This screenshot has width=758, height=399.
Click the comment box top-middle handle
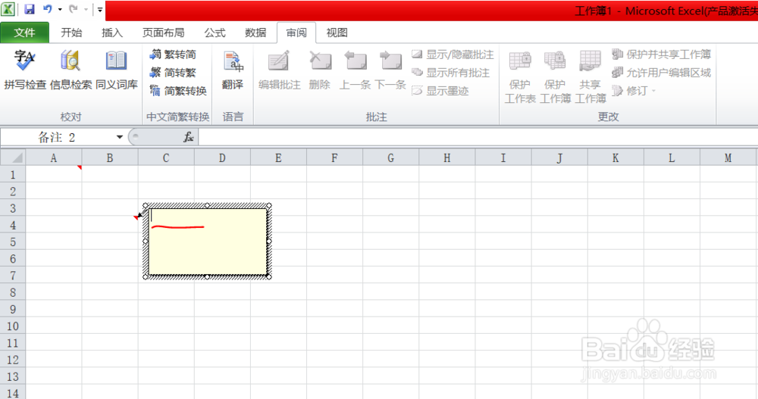[207, 205]
